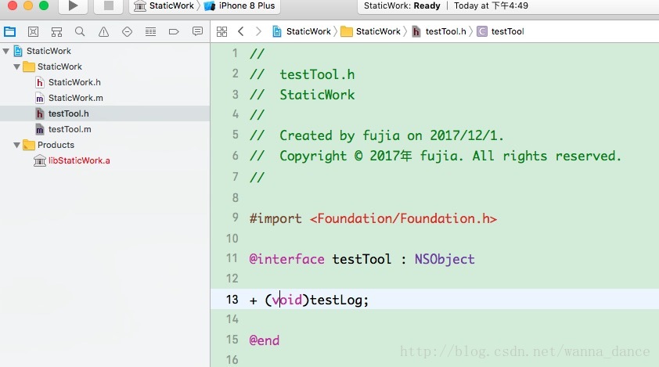Open the Symbol navigator
659x367 pixels.
coord(56,31)
